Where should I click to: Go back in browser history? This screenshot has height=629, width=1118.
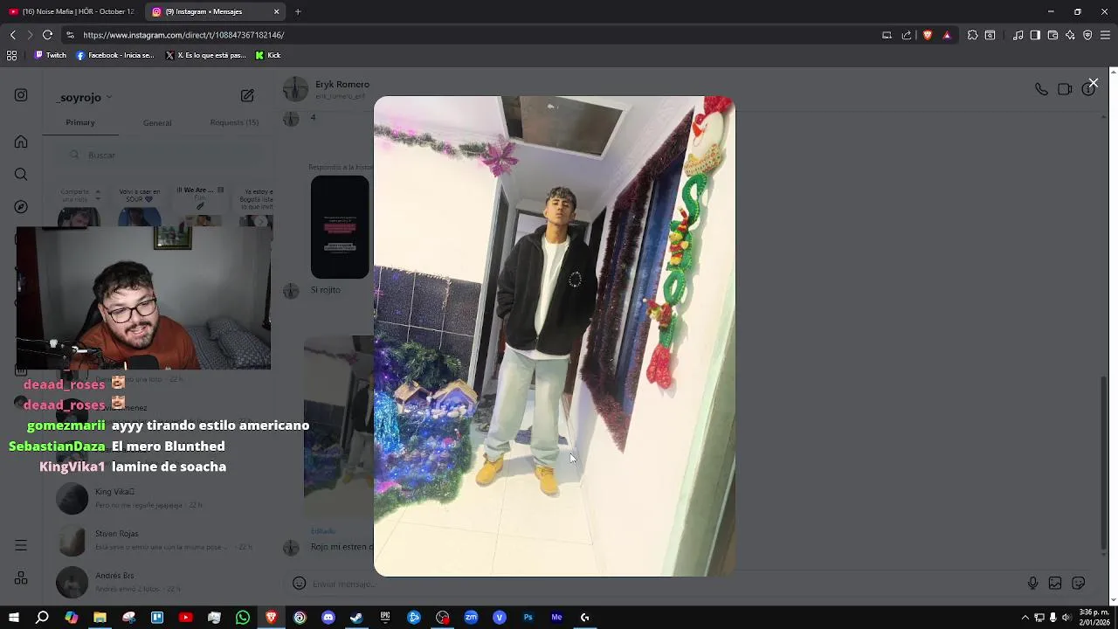coord(12,35)
